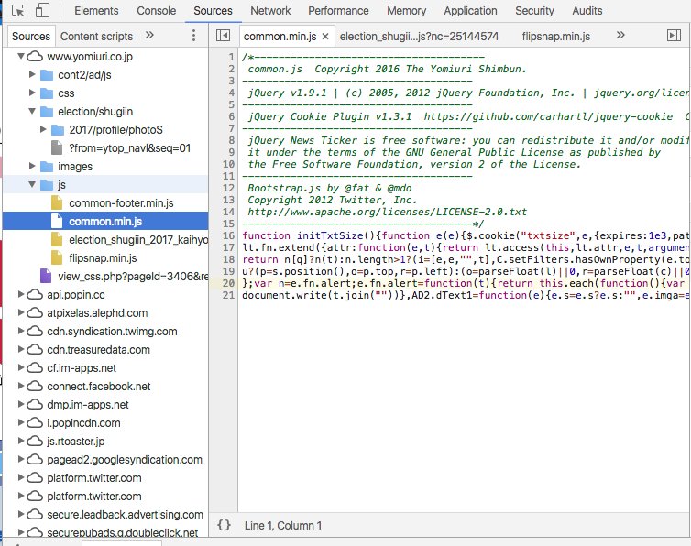Switch to the Content scripts tab
Viewport: 691px width, 546px height.
96,36
